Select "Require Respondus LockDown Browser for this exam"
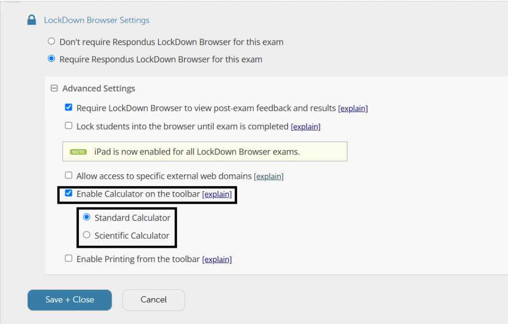 (52, 58)
